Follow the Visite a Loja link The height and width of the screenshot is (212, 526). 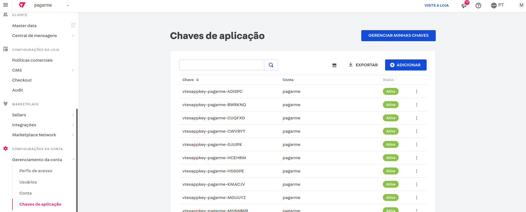437,5
